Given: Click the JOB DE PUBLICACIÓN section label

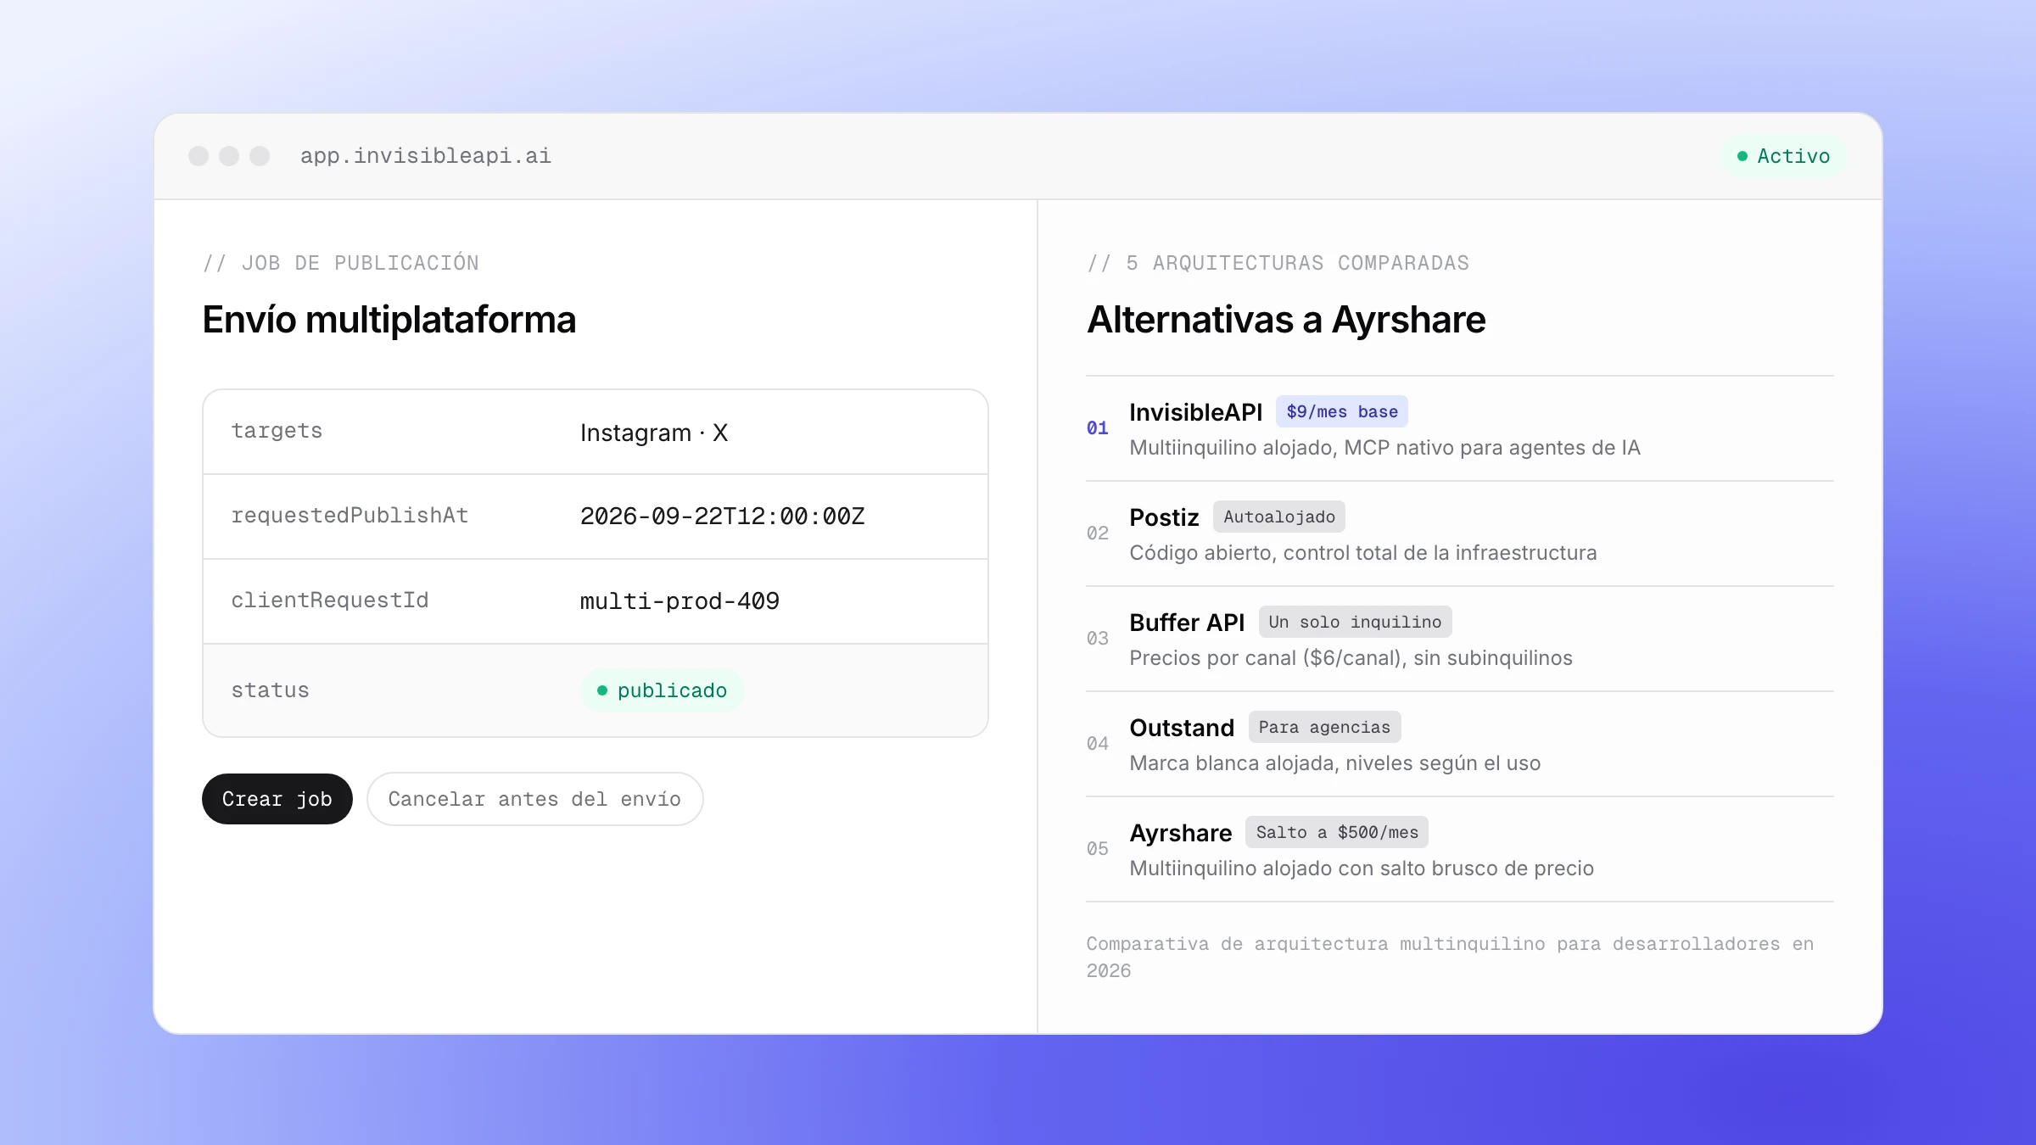Looking at the screenshot, I should tap(340, 263).
